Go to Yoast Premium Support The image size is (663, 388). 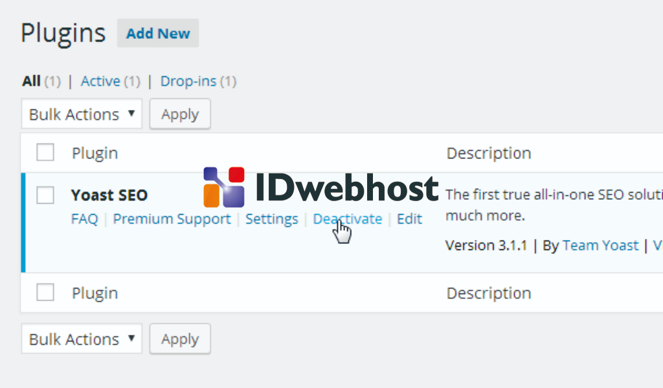click(x=172, y=219)
